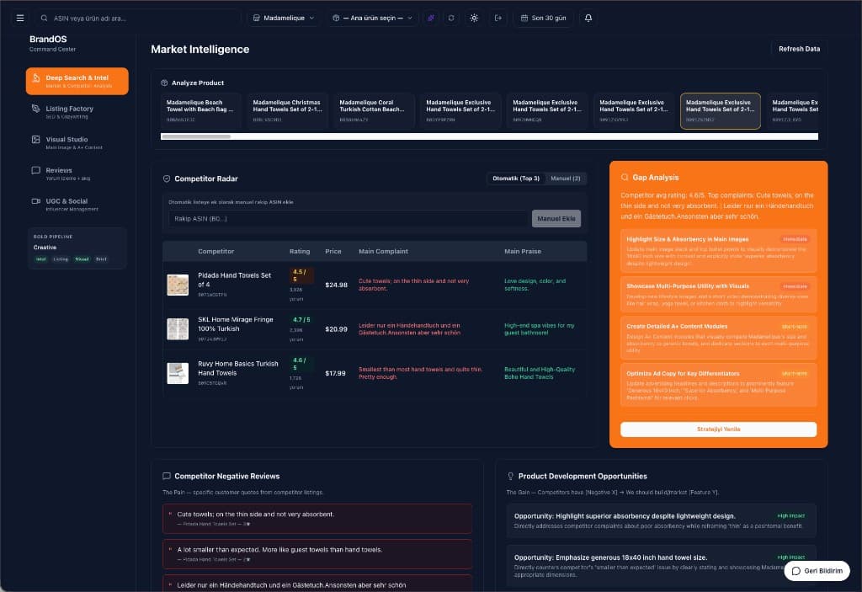Go to Visual Studio section
The image size is (862, 592).
click(x=77, y=142)
